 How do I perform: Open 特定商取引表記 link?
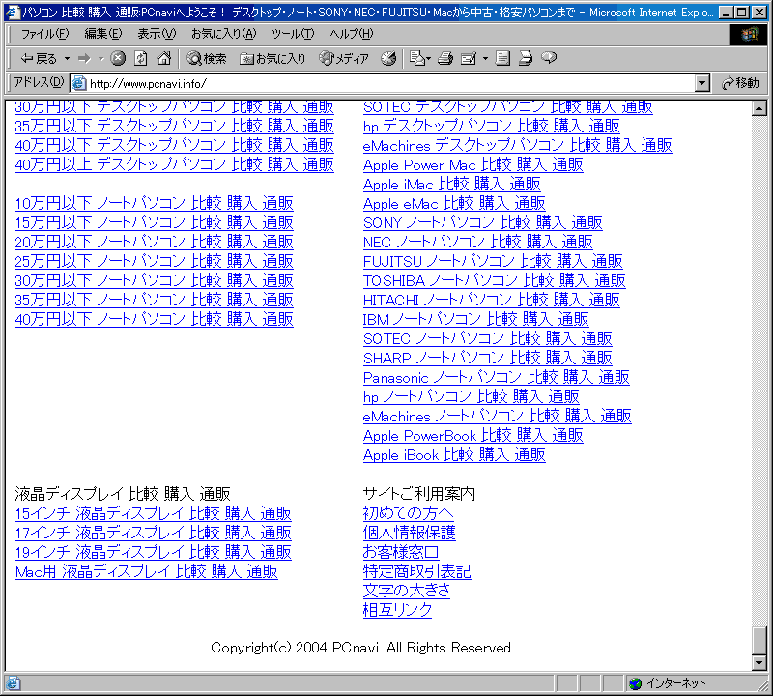click(417, 571)
